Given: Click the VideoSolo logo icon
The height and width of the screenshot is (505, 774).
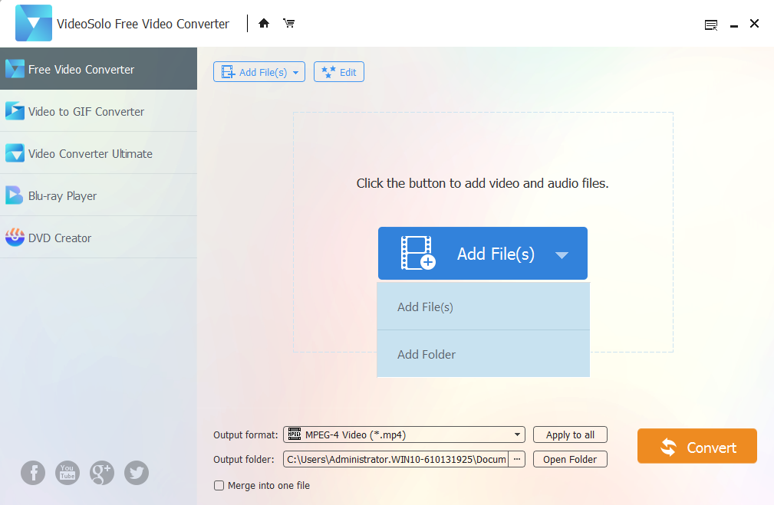Looking at the screenshot, I should 34,23.
